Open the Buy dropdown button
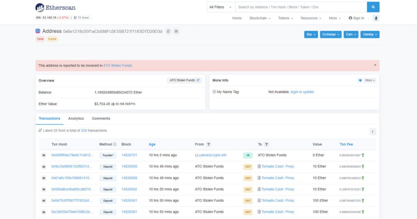This screenshot has width=417, height=219. (x=311, y=35)
